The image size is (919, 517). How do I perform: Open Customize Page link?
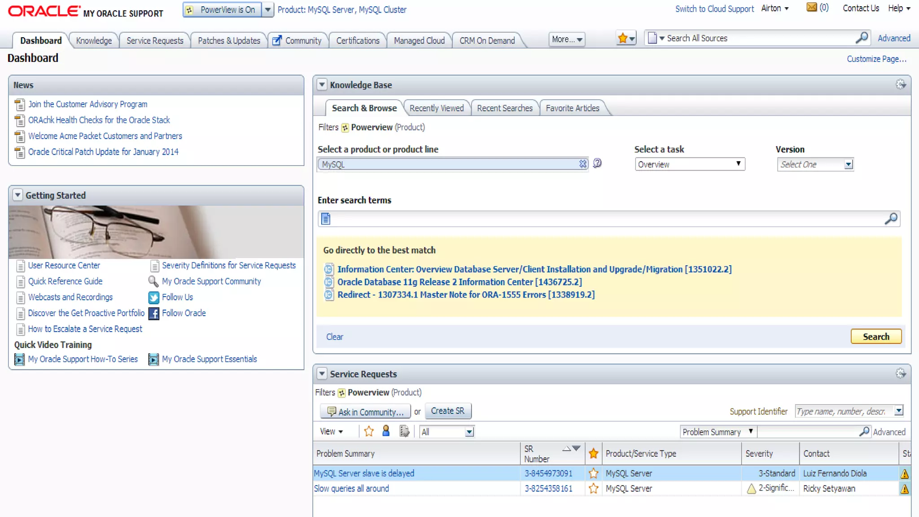(x=876, y=59)
